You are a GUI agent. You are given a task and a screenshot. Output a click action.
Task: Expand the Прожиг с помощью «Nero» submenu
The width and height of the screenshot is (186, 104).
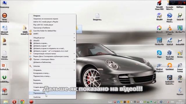coord(52,59)
